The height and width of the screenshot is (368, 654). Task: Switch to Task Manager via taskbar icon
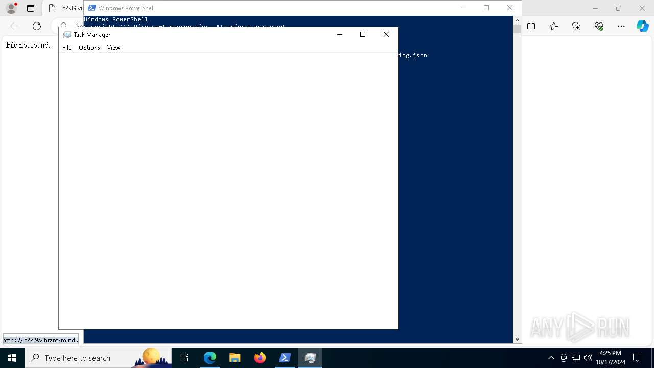(x=310, y=358)
